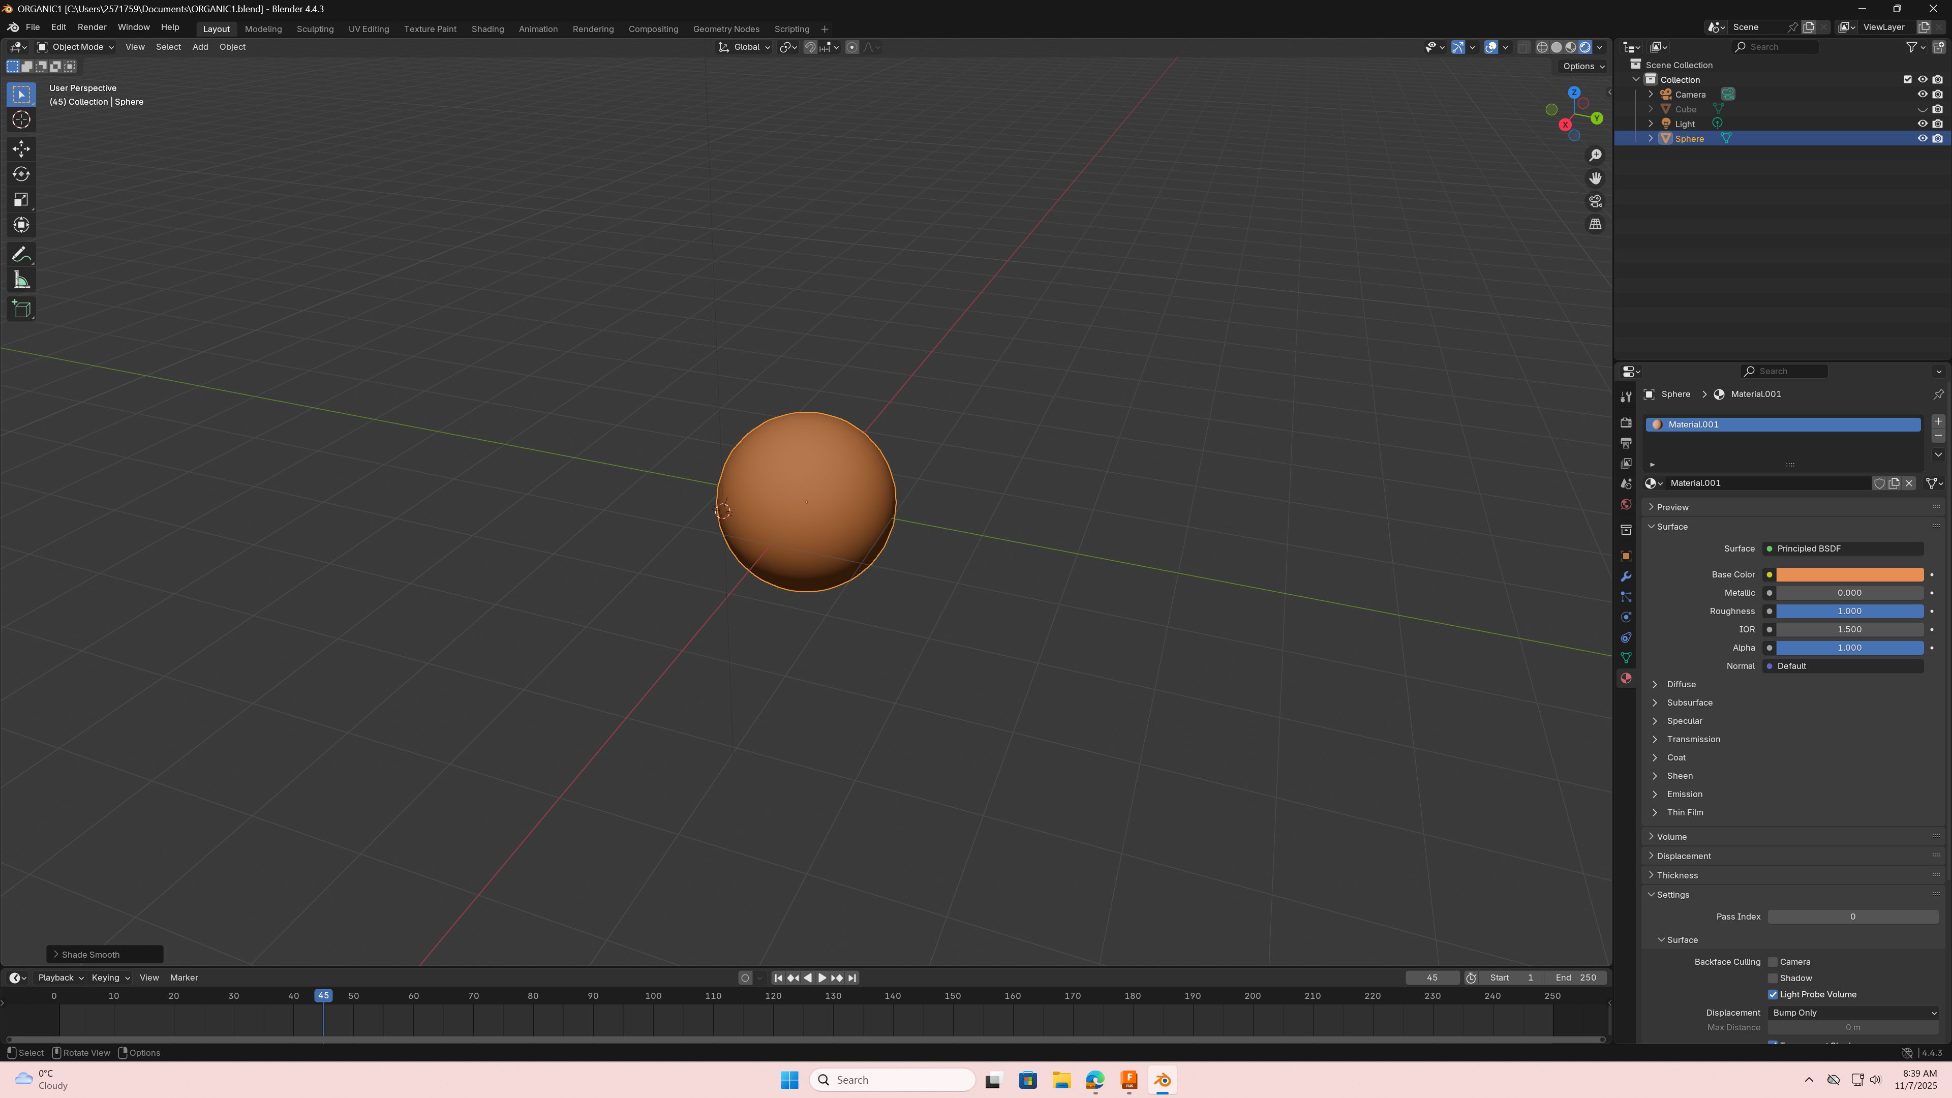The width and height of the screenshot is (1952, 1098).
Task: Open the Modifiers wrench properties tab
Action: tap(1626, 576)
